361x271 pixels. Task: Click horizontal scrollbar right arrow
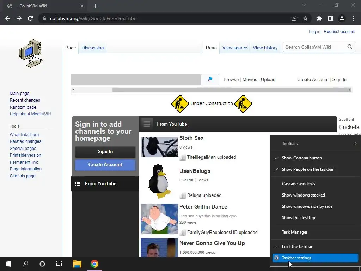[x=350, y=90]
